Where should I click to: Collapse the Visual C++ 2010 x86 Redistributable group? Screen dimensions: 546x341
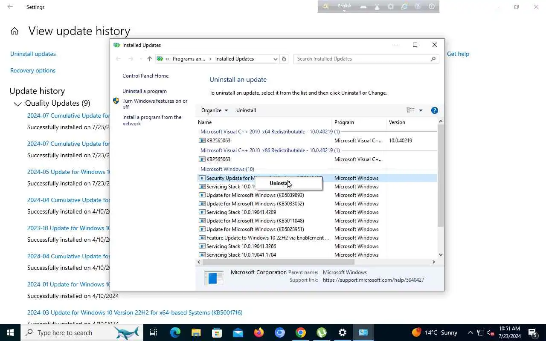[x=270, y=150]
